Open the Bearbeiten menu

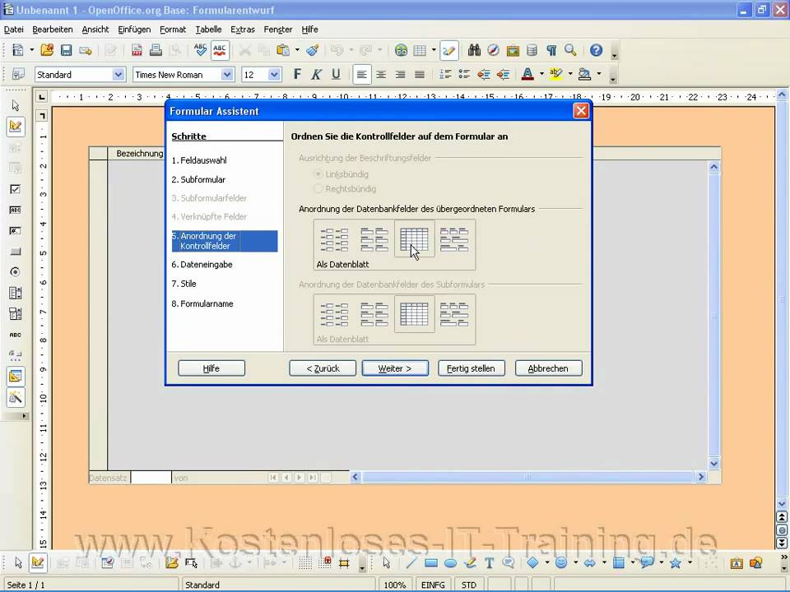click(53, 30)
